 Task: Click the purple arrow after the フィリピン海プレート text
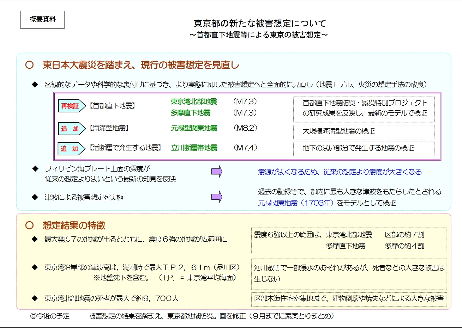[x=217, y=172]
